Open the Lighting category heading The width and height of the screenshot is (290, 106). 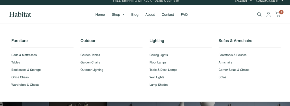click(157, 41)
